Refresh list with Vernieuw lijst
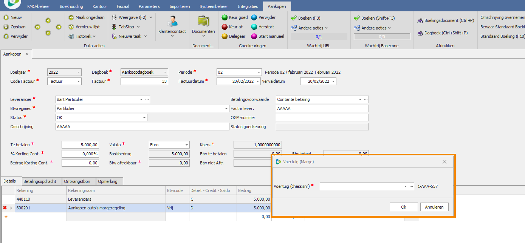The height and width of the screenshot is (243, 525). (71, 27)
